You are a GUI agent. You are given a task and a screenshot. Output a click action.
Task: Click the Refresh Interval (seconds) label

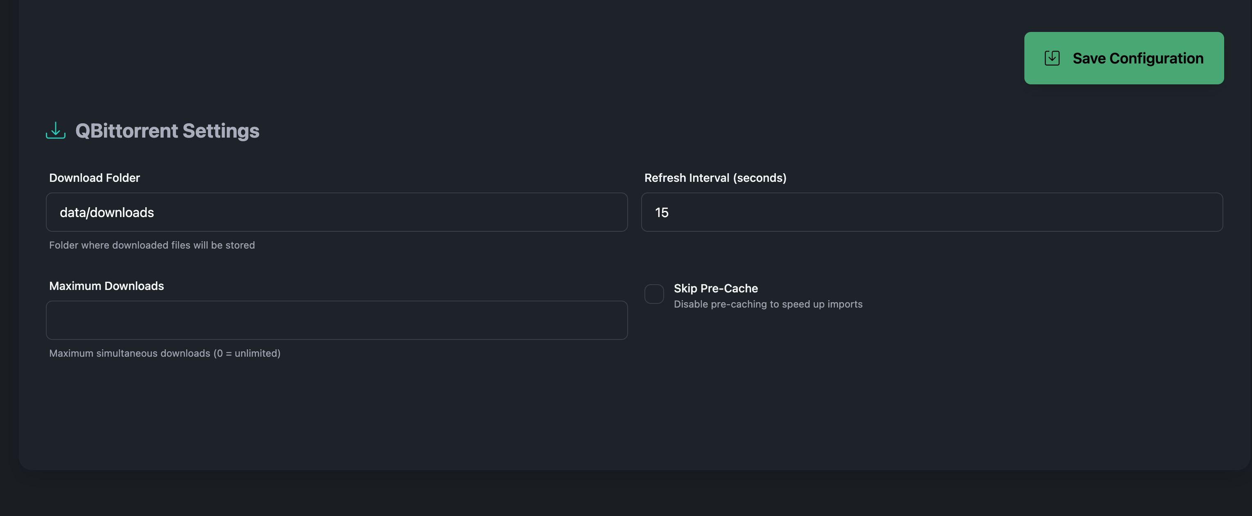coord(715,177)
